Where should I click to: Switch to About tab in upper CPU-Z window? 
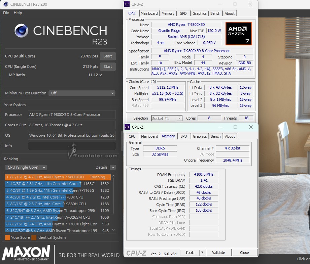[230, 13]
